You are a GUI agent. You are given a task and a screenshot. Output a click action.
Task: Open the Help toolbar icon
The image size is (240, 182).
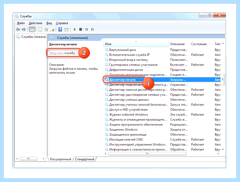60,29
